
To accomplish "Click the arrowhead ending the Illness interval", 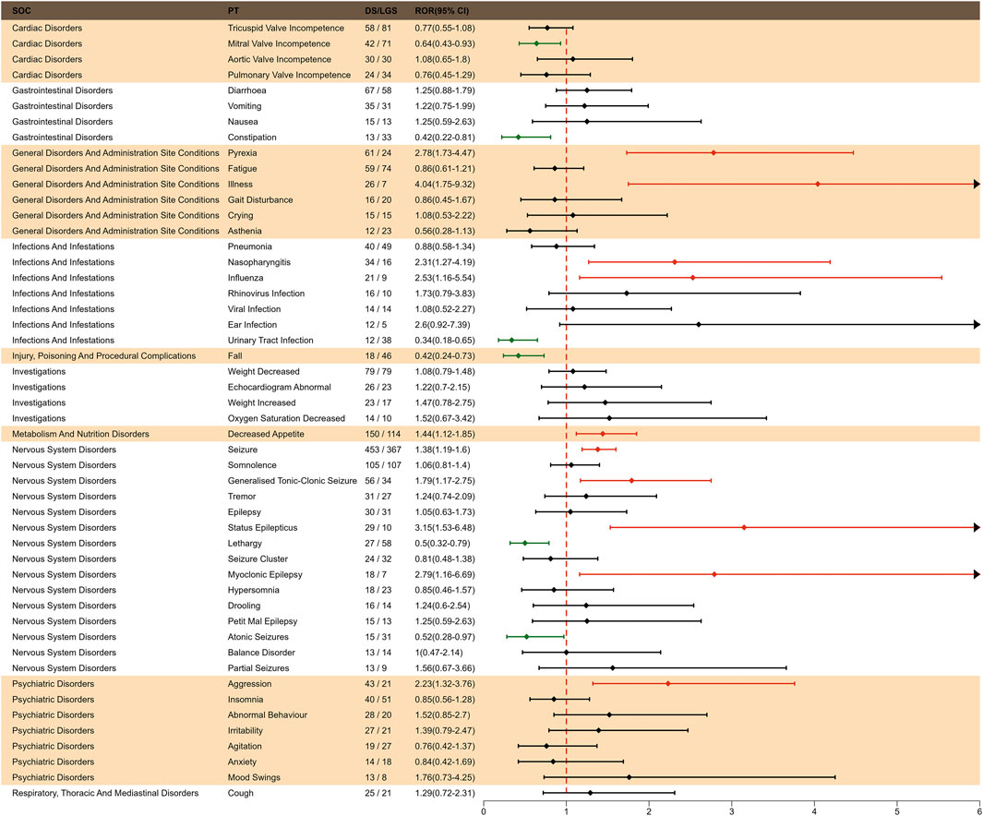I will coord(977,185).
